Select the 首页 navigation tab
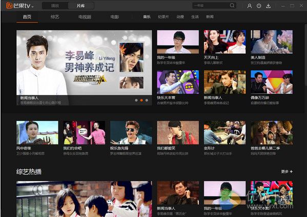307x217 pixels. coord(27,17)
